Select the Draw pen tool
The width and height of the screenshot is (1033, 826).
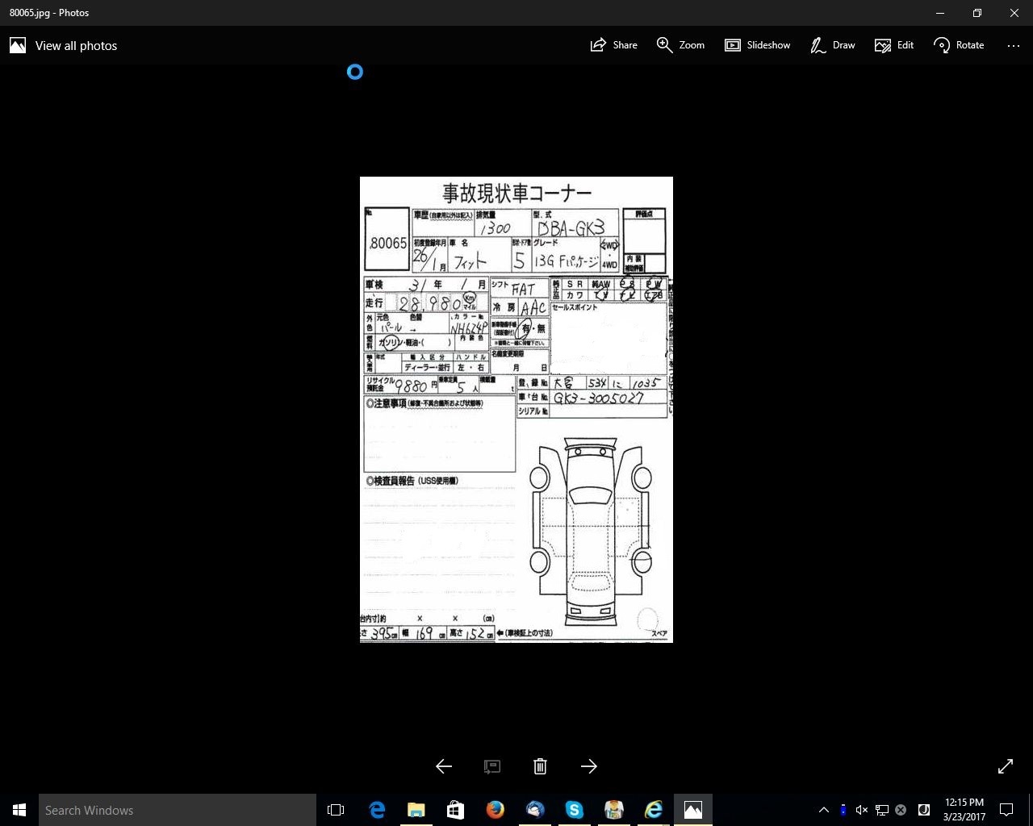(x=832, y=45)
